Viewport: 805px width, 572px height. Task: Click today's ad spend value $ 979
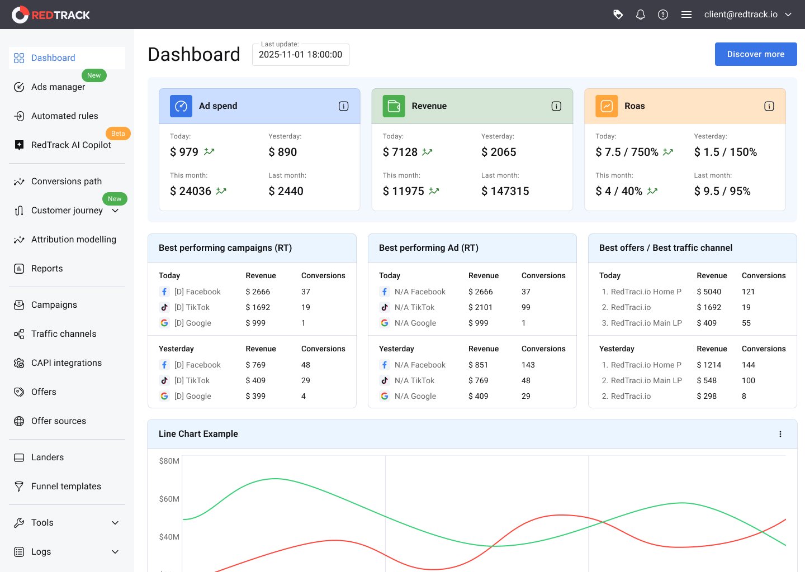coord(184,152)
